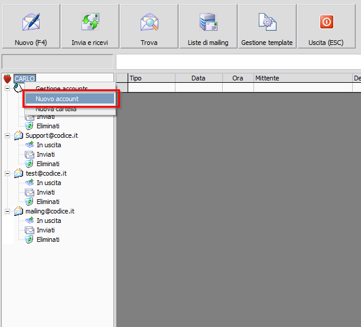361x327 pixels.
Task: Click the Invia e ricevi arrows icon
Action: pos(90,22)
